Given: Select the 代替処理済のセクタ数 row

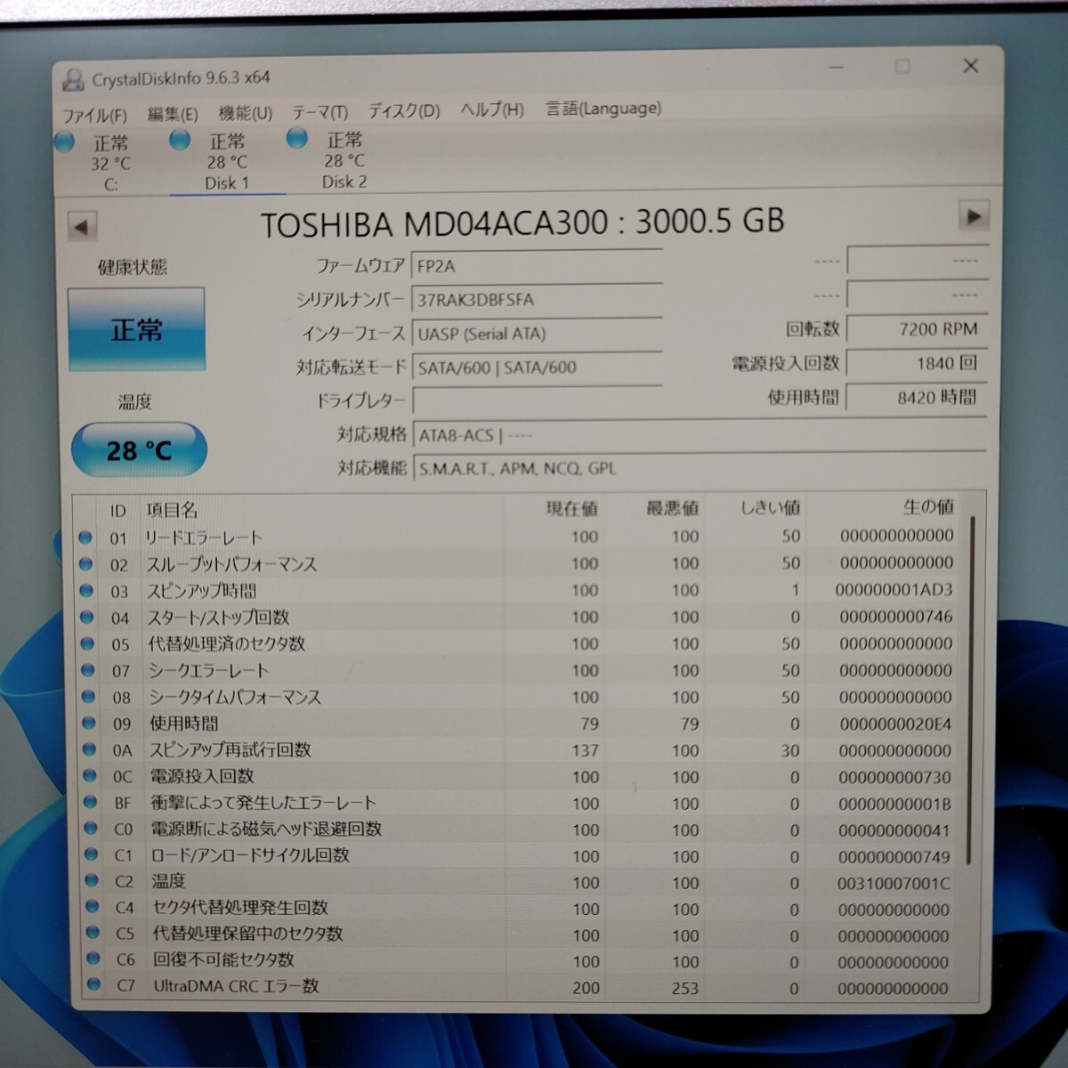Looking at the screenshot, I should 521,643.
